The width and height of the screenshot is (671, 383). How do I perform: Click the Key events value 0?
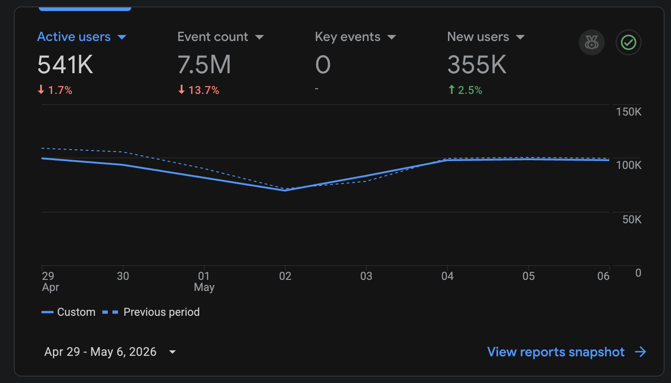click(x=323, y=64)
